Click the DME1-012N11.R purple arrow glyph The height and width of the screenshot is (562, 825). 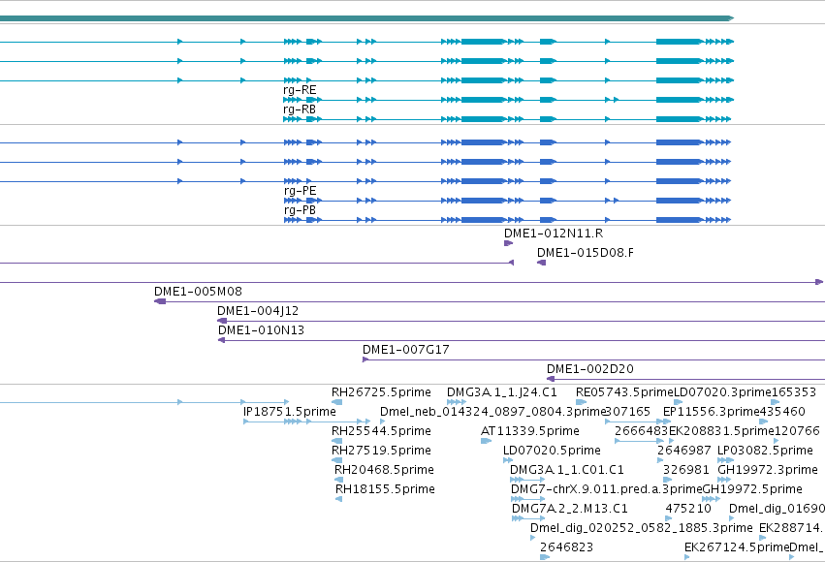(x=508, y=243)
